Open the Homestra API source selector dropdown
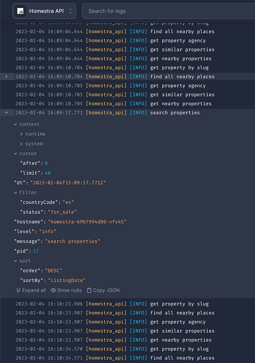The image size is (255, 363). (x=44, y=11)
